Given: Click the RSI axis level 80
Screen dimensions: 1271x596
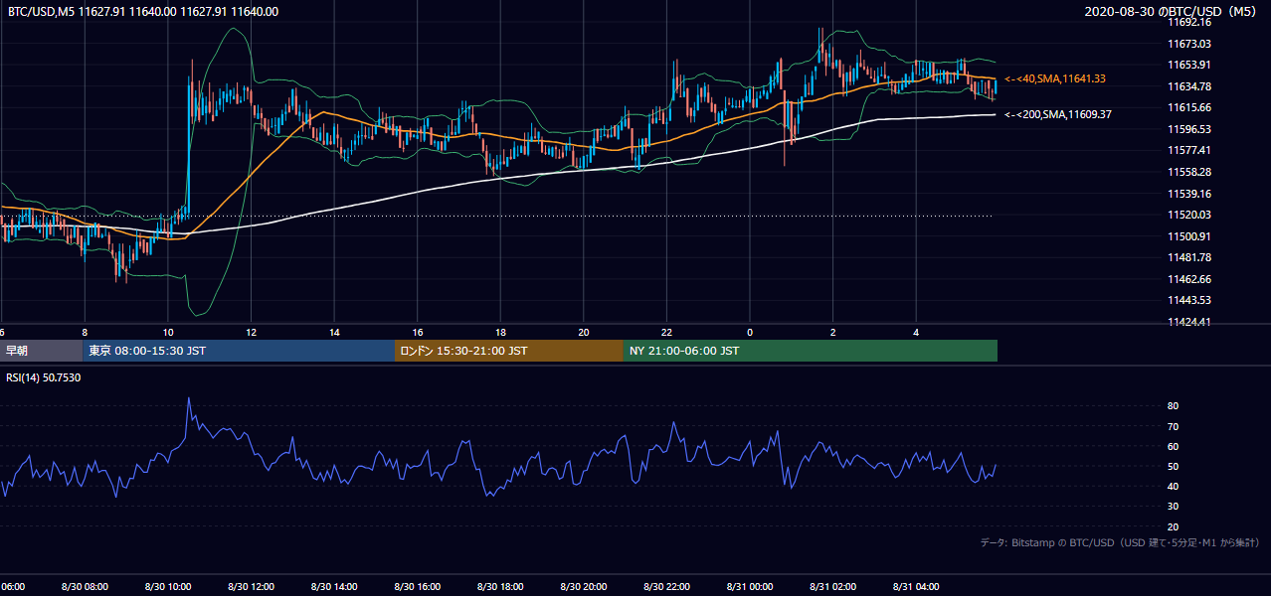Looking at the screenshot, I should point(1173,406).
